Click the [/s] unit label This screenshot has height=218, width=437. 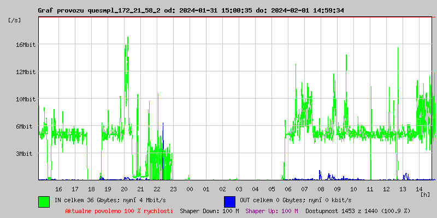(x=15, y=20)
